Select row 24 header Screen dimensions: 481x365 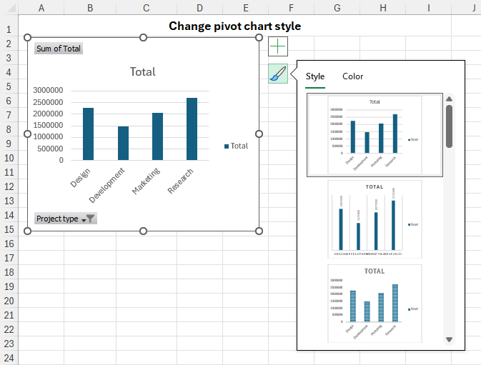click(x=9, y=358)
